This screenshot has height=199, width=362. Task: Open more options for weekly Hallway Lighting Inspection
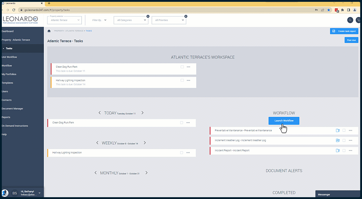(188, 153)
